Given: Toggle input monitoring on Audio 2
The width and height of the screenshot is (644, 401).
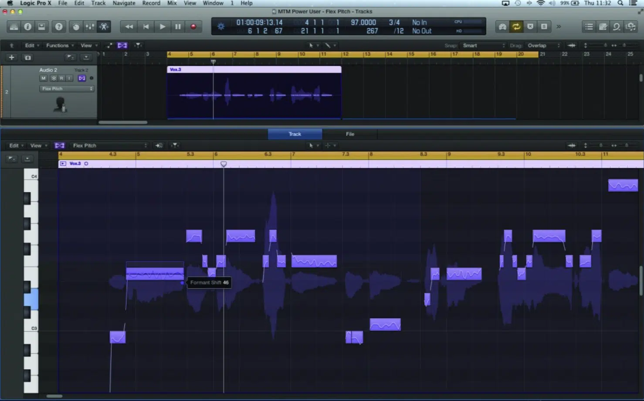Looking at the screenshot, I should pos(69,78).
